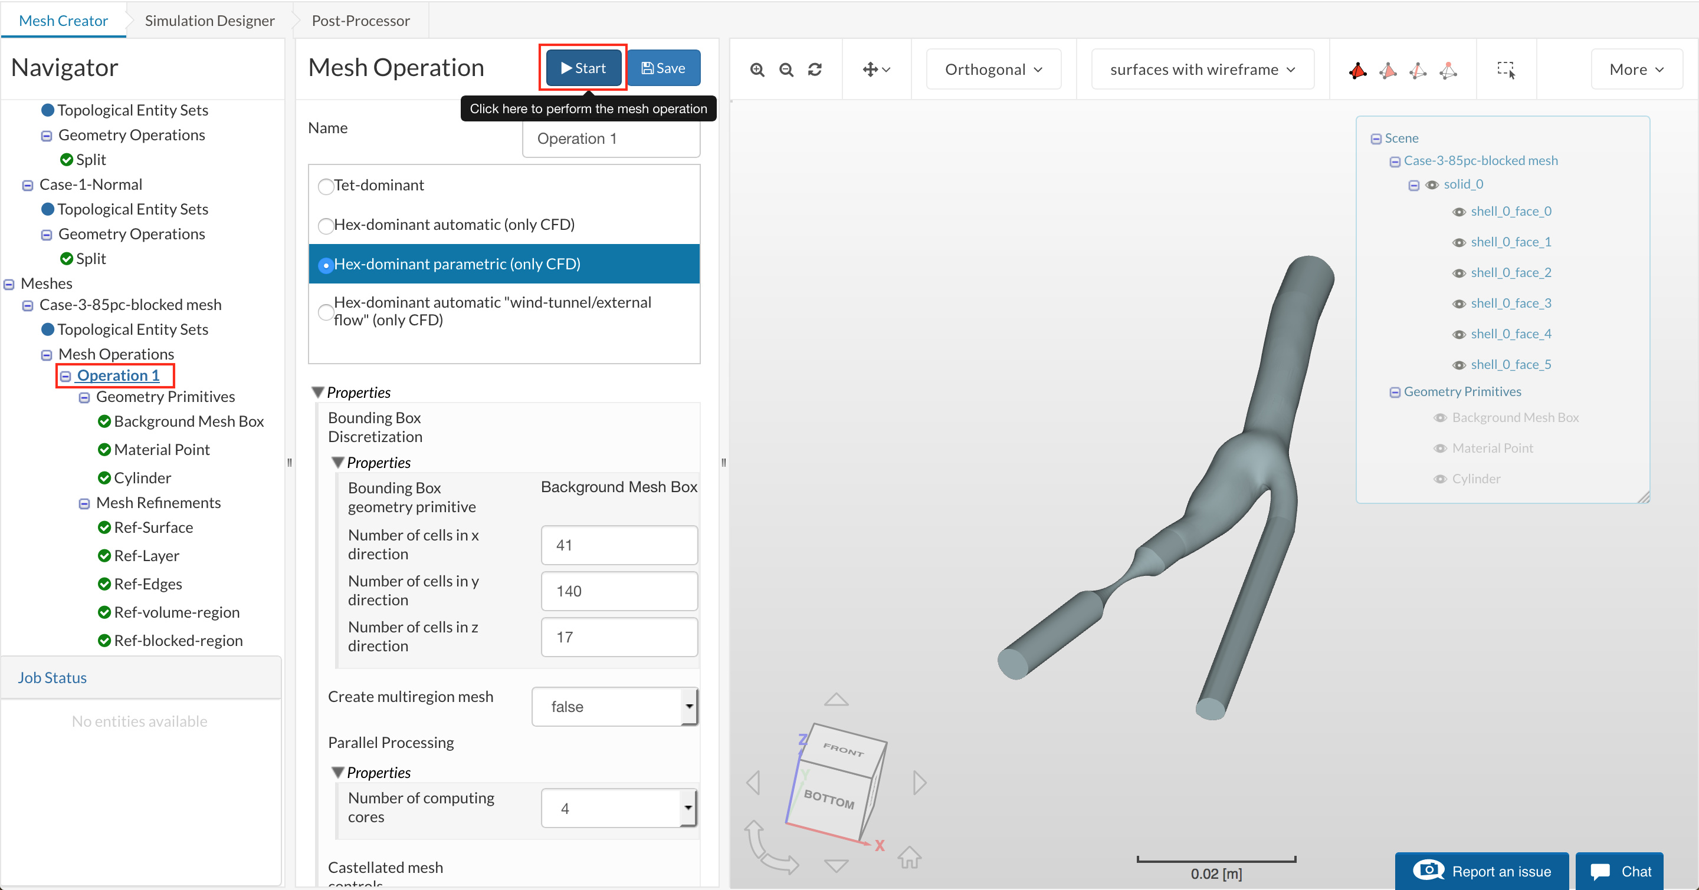Select the Tet-dominant radio button
Viewport: 1699px width, 890px height.
click(x=326, y=186)
